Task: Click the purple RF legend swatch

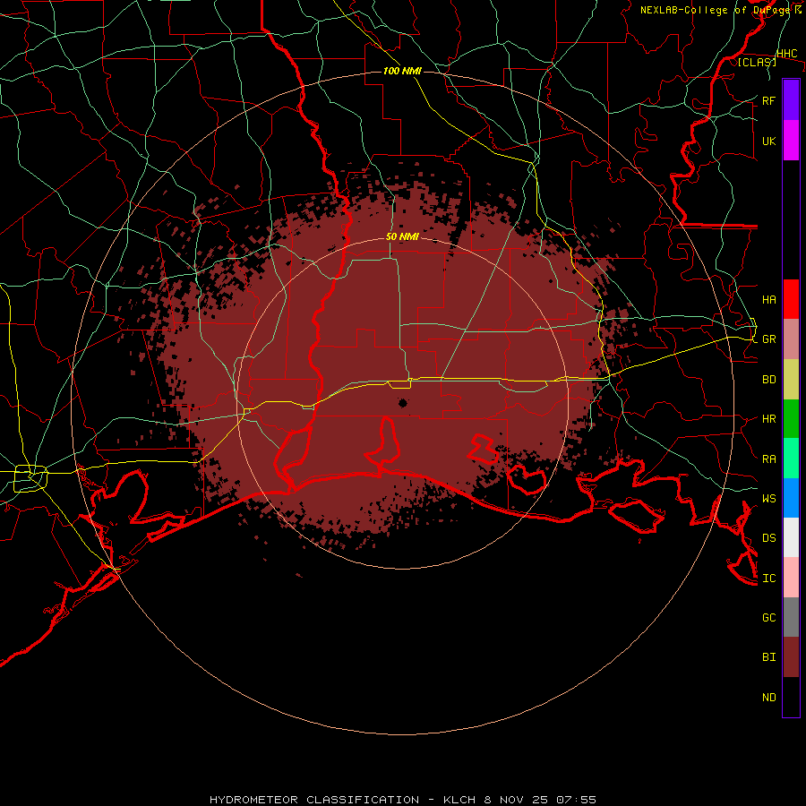Action: click(x=791, y=100)
